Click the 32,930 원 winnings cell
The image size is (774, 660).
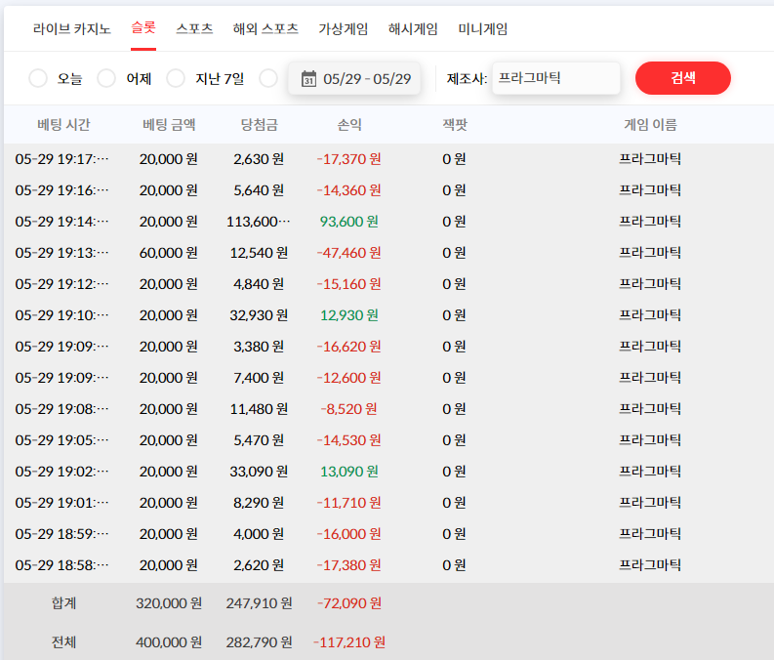(259, 315)
